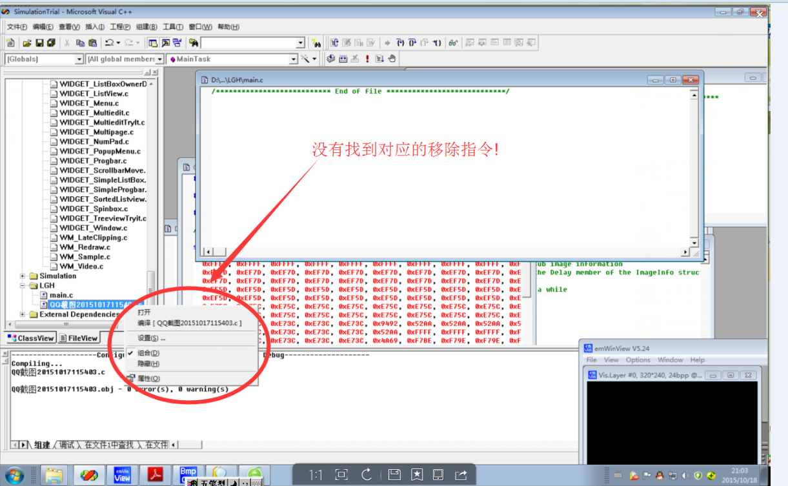Viewport: 788px width, 486px height.
Task: Open the View menu in emWinView window
Action: (611, 360)
